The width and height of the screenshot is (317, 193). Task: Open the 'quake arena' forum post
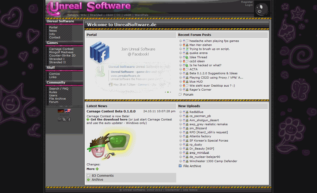pos(199,53)
